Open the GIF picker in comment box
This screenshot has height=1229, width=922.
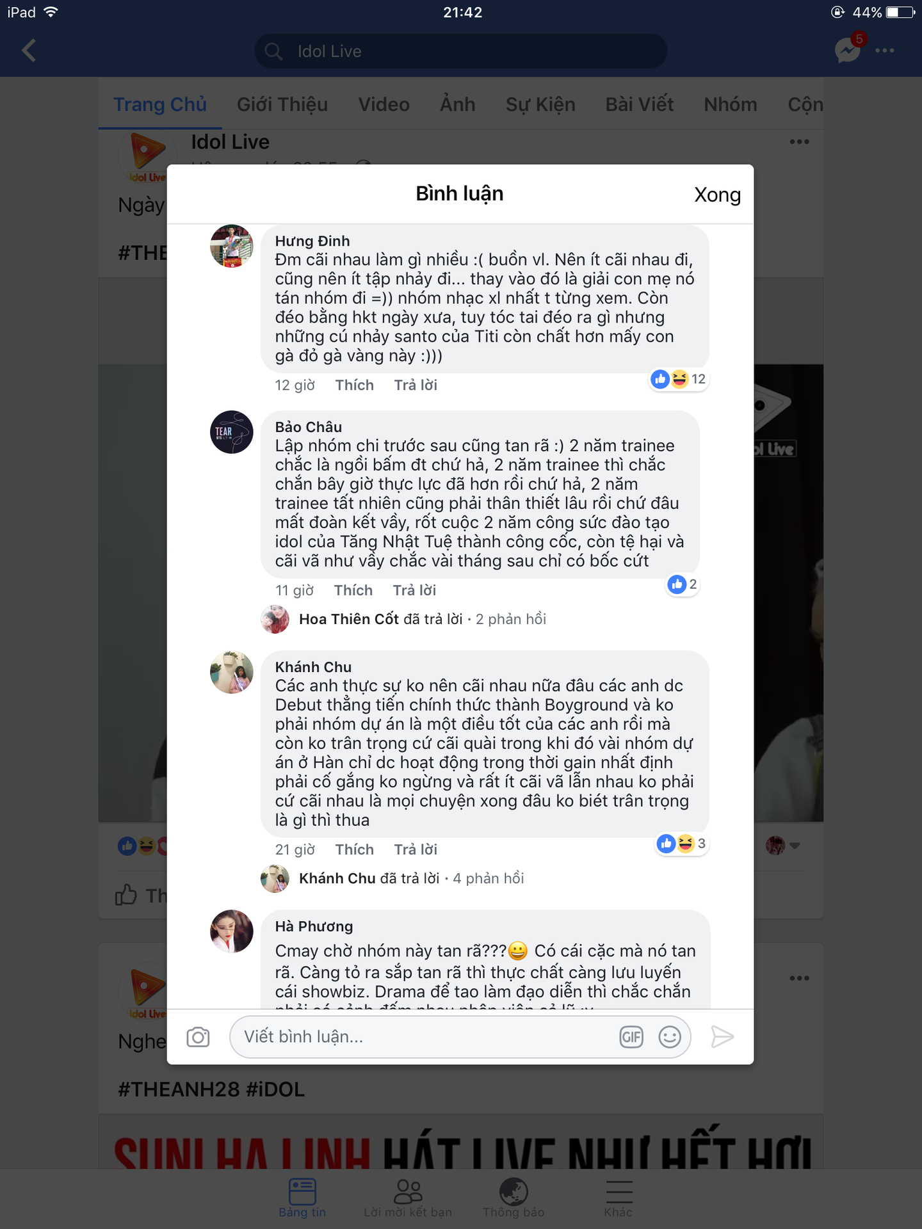(x=631, y=1037)
